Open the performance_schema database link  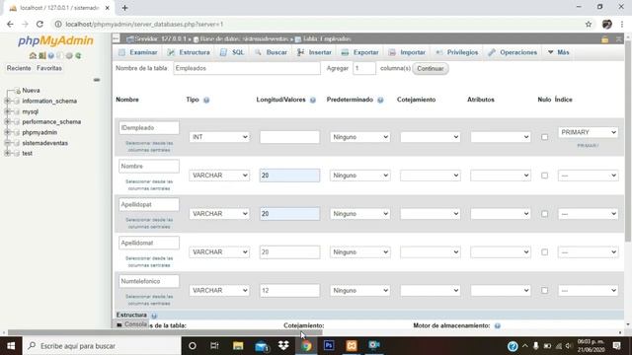[x=51, y=122]
